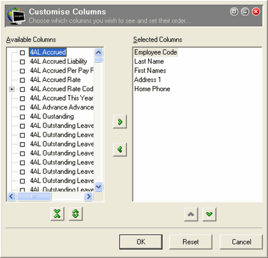Click the horizontal scrollbar right arrow

pos(89,196)
